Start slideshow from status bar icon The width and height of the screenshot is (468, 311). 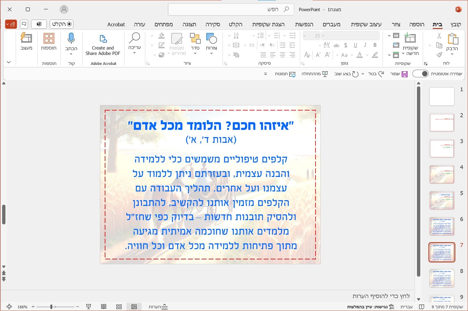pos(88,307)
